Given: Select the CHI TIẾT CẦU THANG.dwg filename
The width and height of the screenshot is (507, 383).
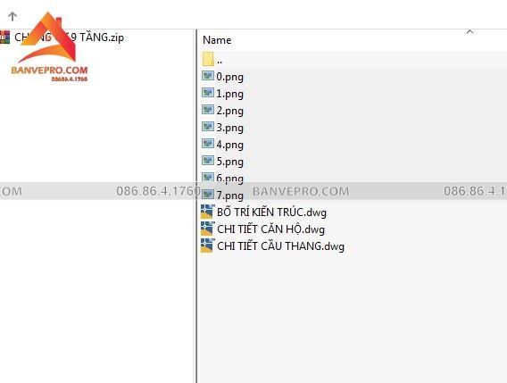Looking at the screenshot, I should click(280, 246).
